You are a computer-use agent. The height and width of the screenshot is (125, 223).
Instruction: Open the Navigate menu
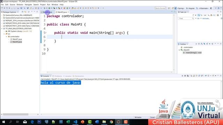coord(28,5)
